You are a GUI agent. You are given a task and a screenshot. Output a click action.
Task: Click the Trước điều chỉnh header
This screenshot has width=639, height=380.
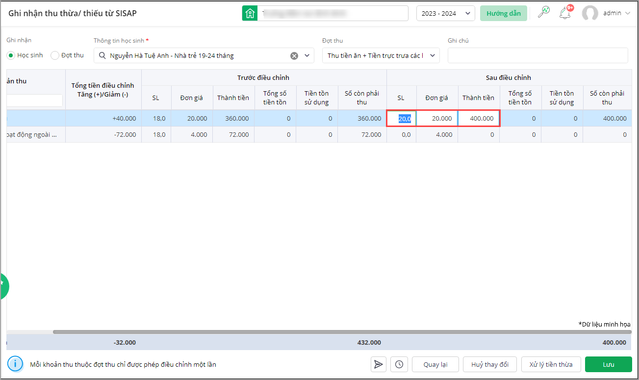(x=263, y=77)
